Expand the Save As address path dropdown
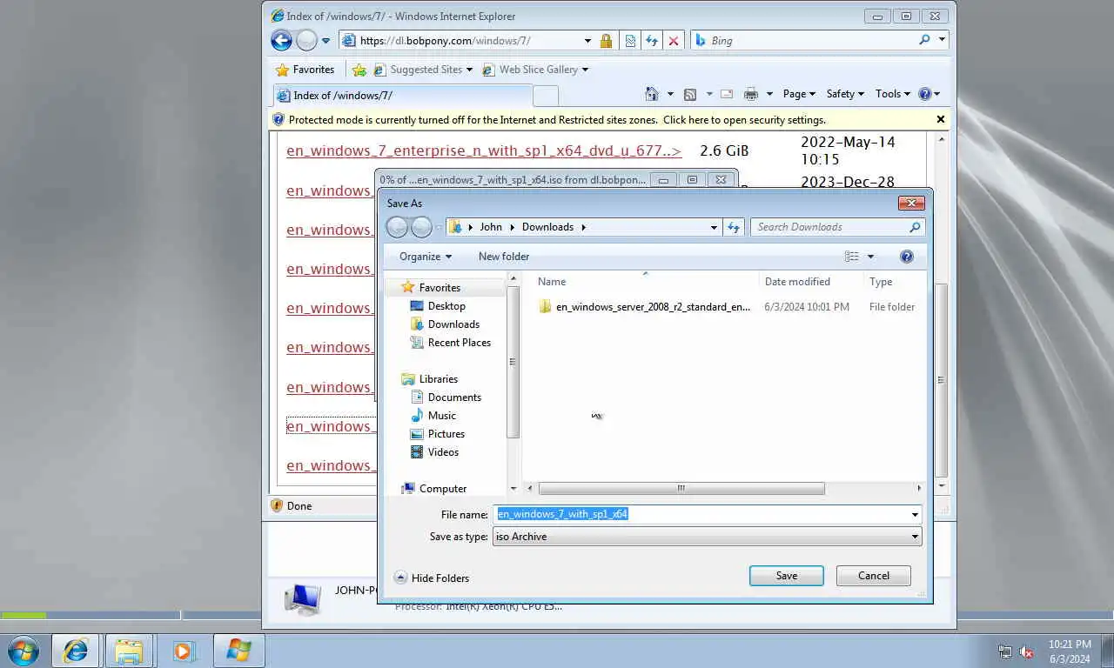 click(x=714, y=227)
